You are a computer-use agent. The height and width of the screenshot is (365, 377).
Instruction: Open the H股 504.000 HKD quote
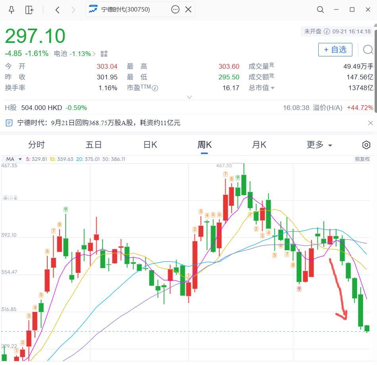click(x=46, y=108)
